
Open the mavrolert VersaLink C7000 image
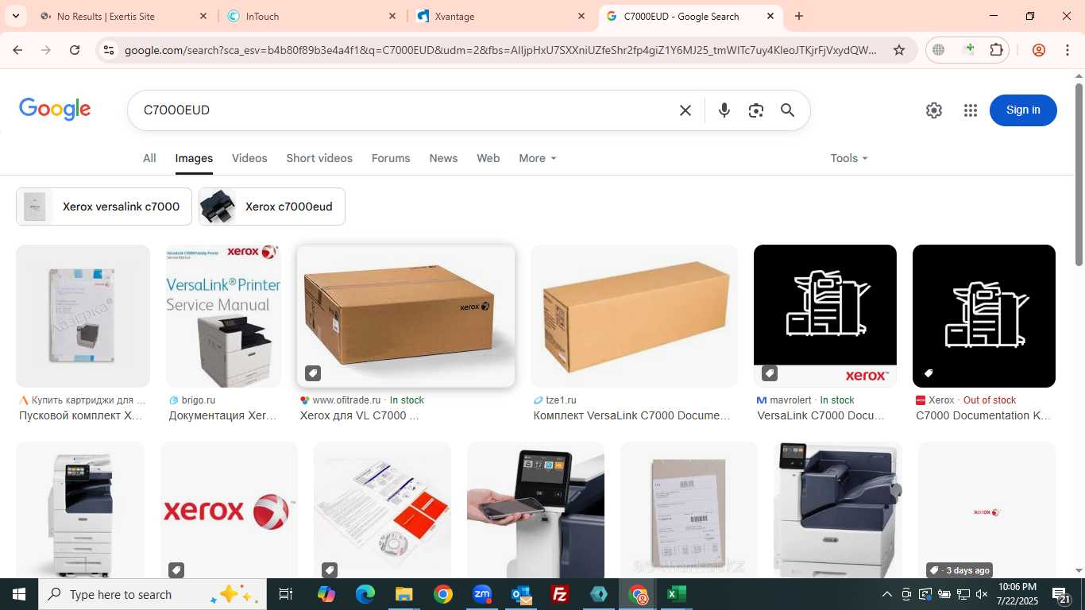(825, 316)
